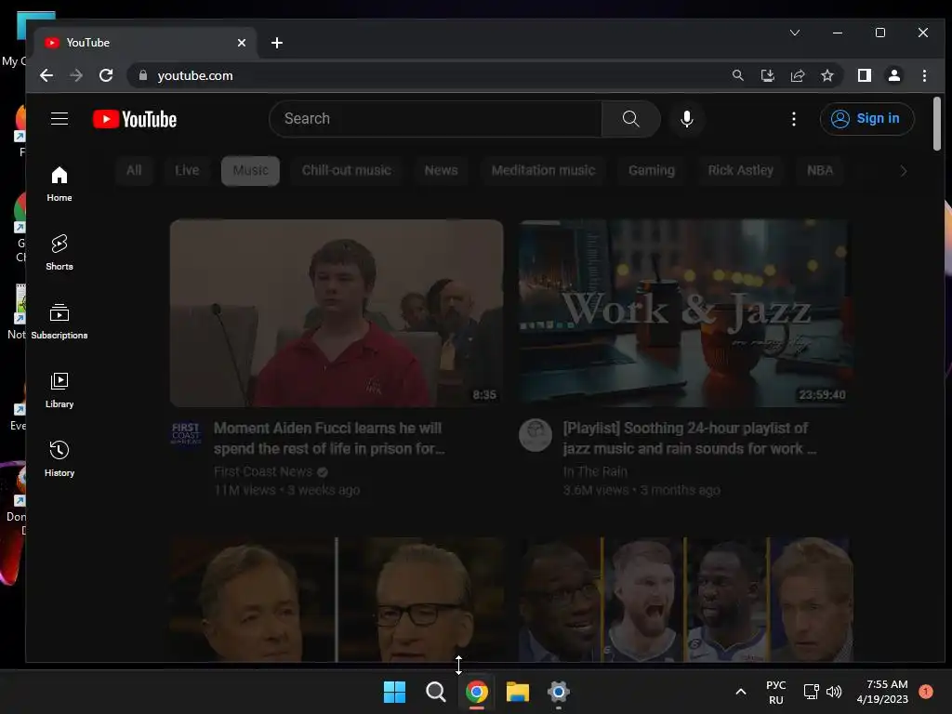This screenshot has width=952, height=714.
Task: Click the page vertical scrollbar
Action: click(x=937, y=124)
